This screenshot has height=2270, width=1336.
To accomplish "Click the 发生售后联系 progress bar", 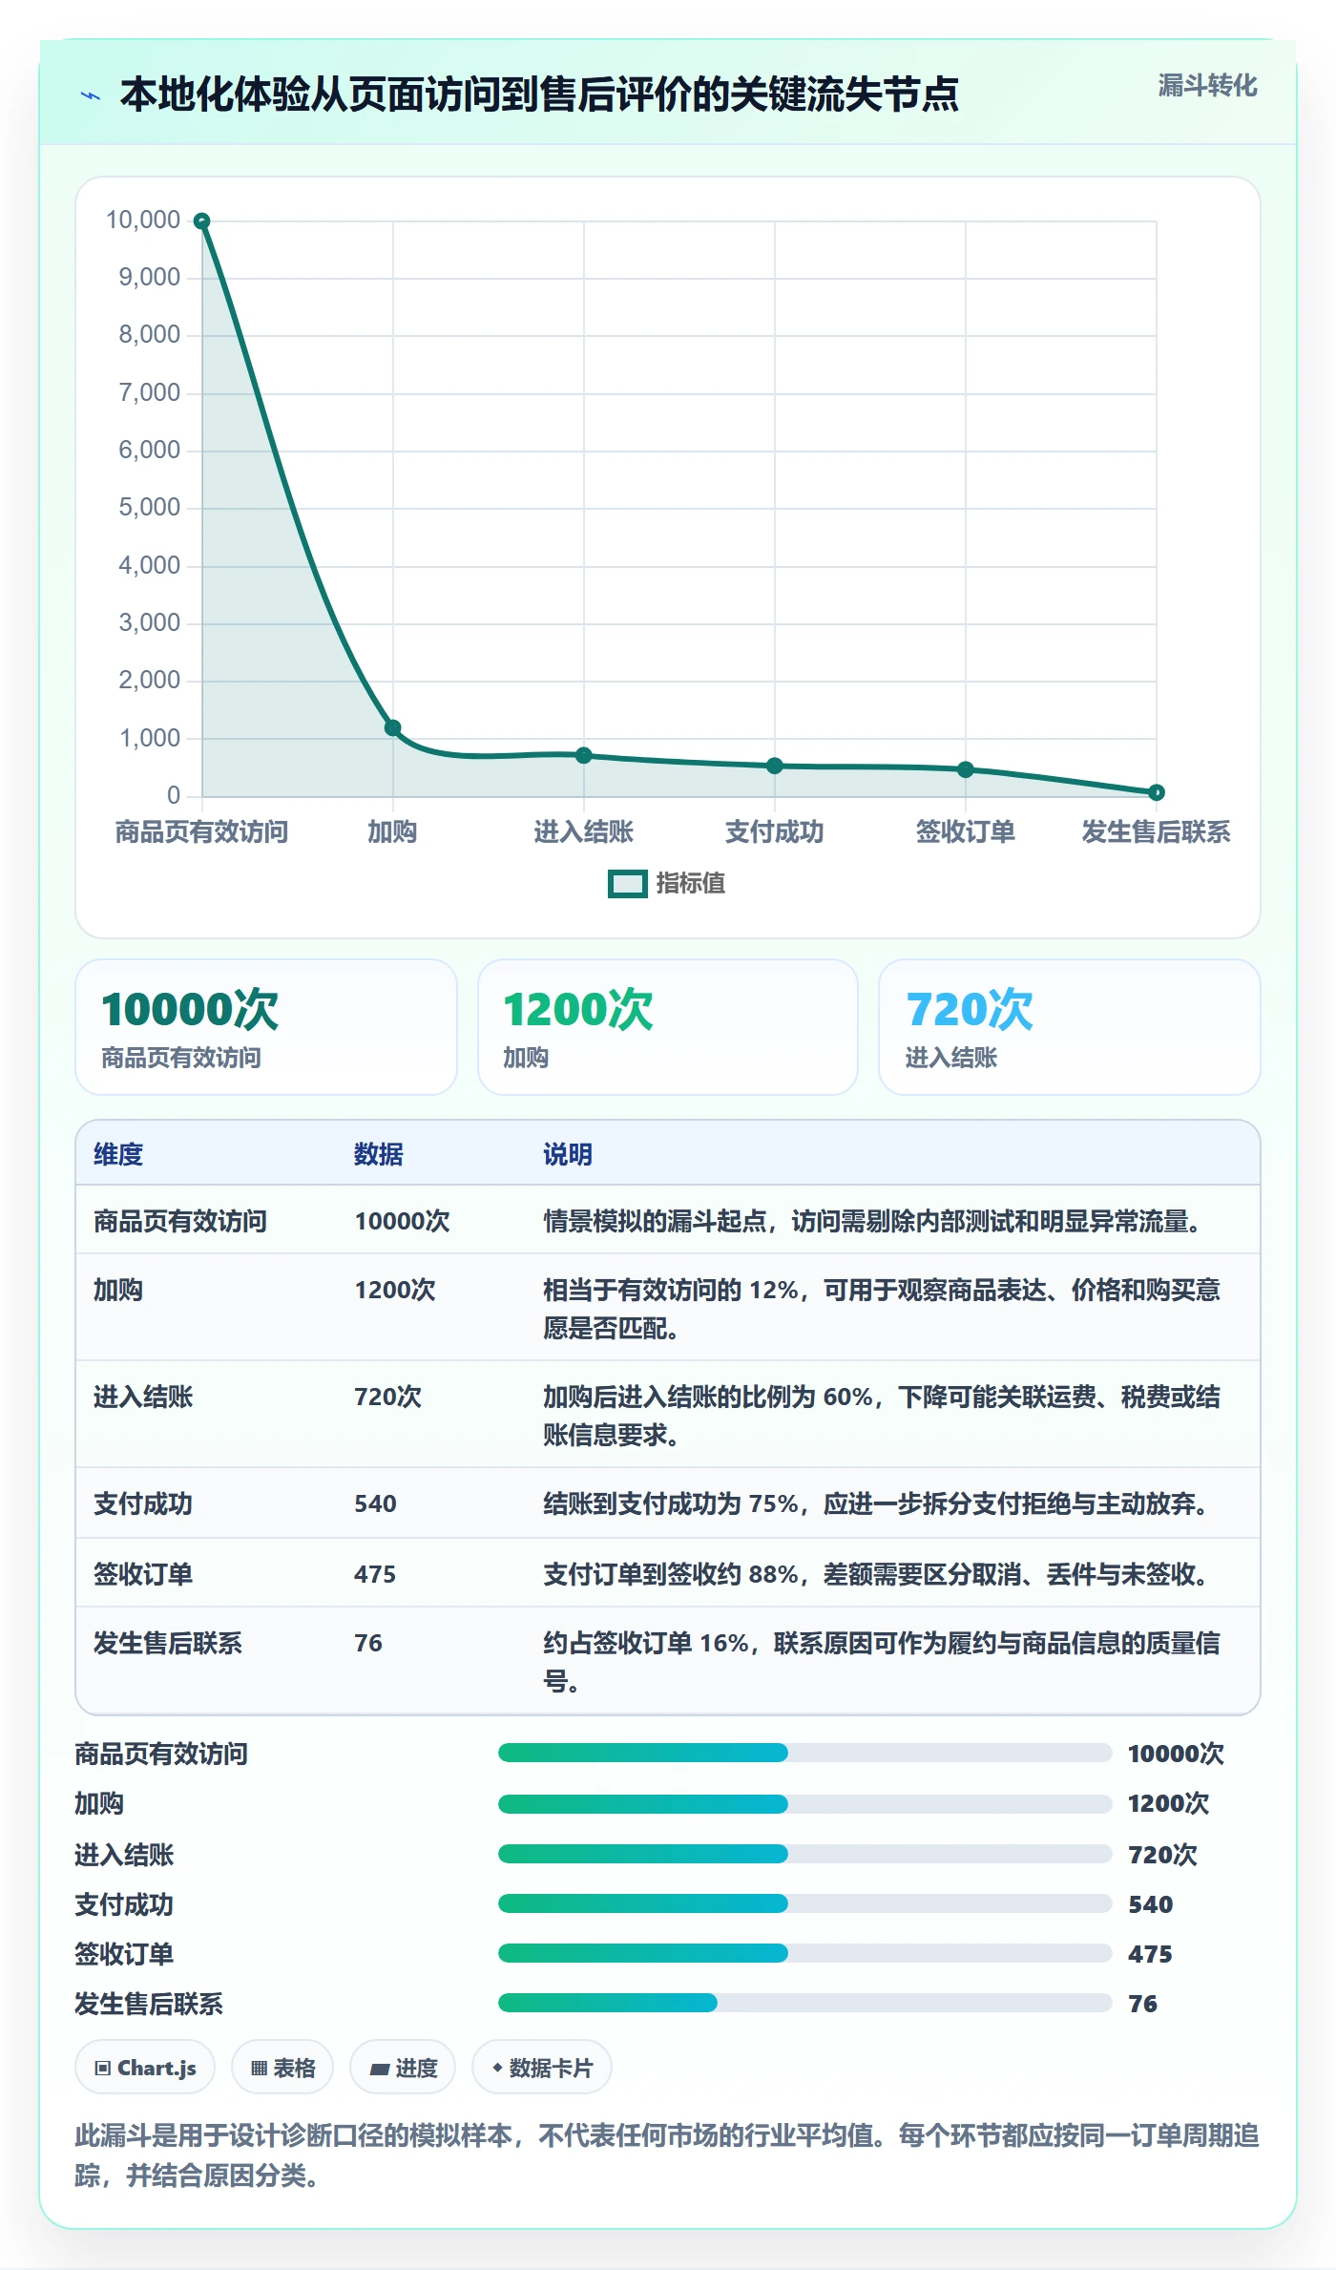I will point(804,2003).
